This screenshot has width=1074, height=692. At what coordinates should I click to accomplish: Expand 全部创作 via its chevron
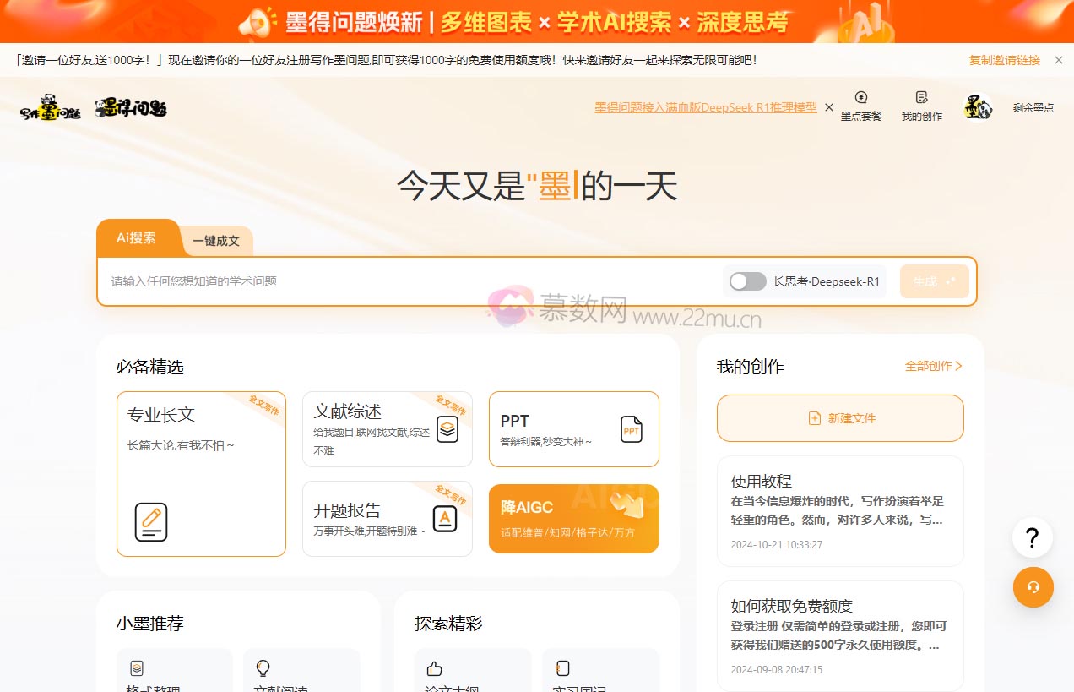pyautogui.click(x=959, y=367)
